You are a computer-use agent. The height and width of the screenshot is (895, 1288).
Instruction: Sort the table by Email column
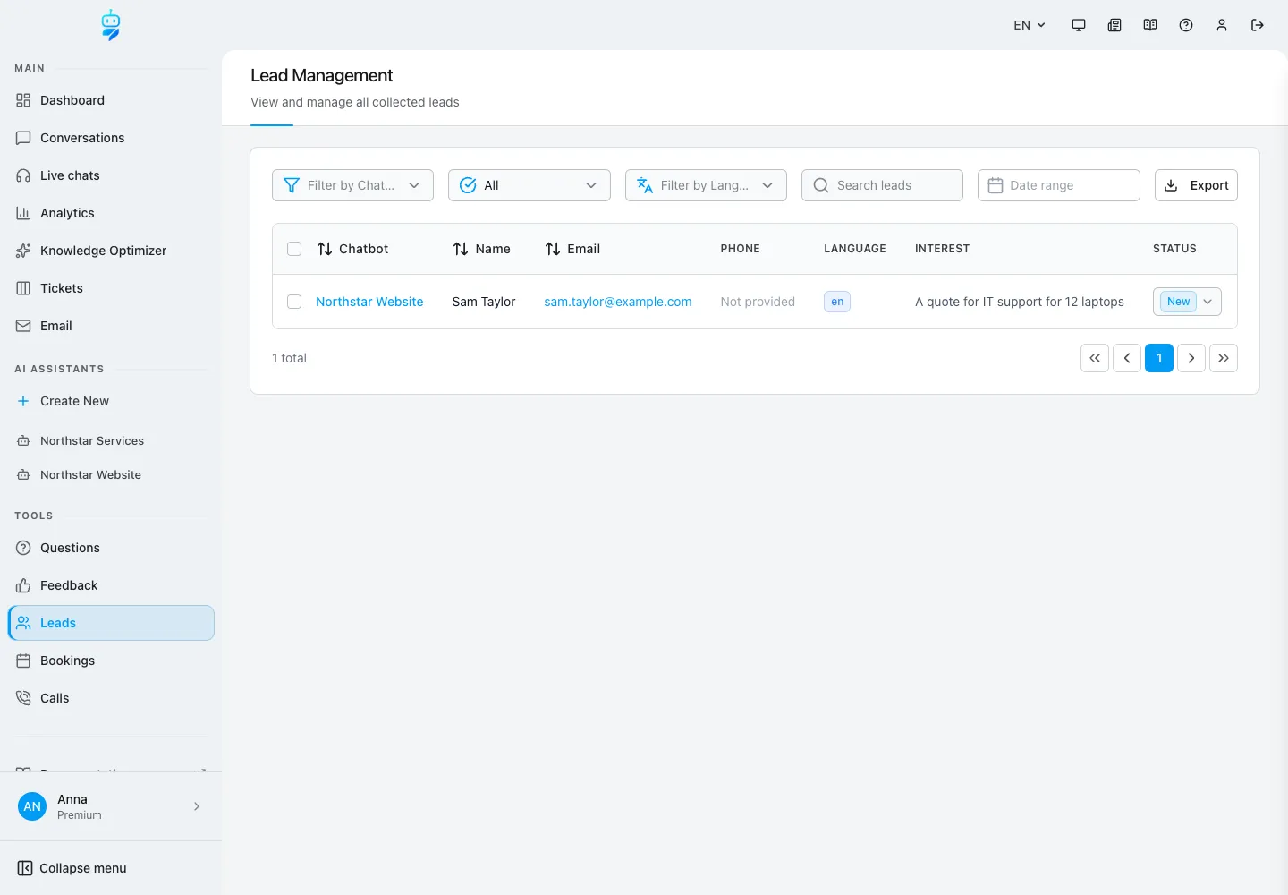572,249
